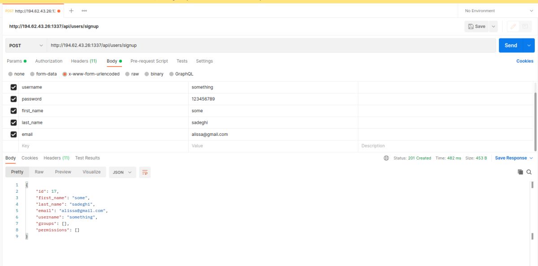The width and height of the screenshot is (538, 266).
Task: Click the empty Key field
Action: [103, 146]
